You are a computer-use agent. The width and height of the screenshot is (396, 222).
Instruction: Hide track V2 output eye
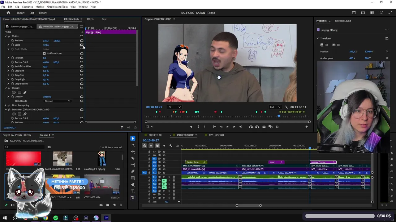(x=164, y=169)
